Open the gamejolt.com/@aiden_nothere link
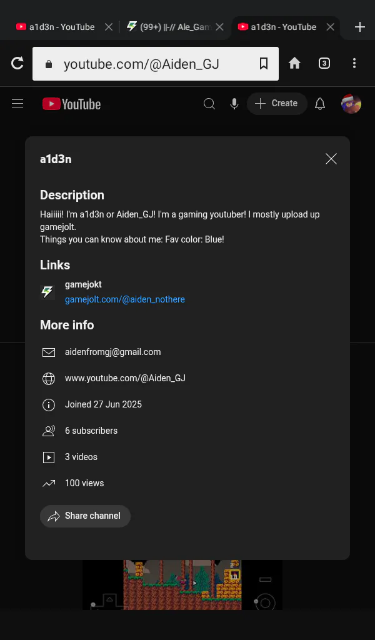Image resolution: width=375 pixels, height=640 pixels. 125,299
